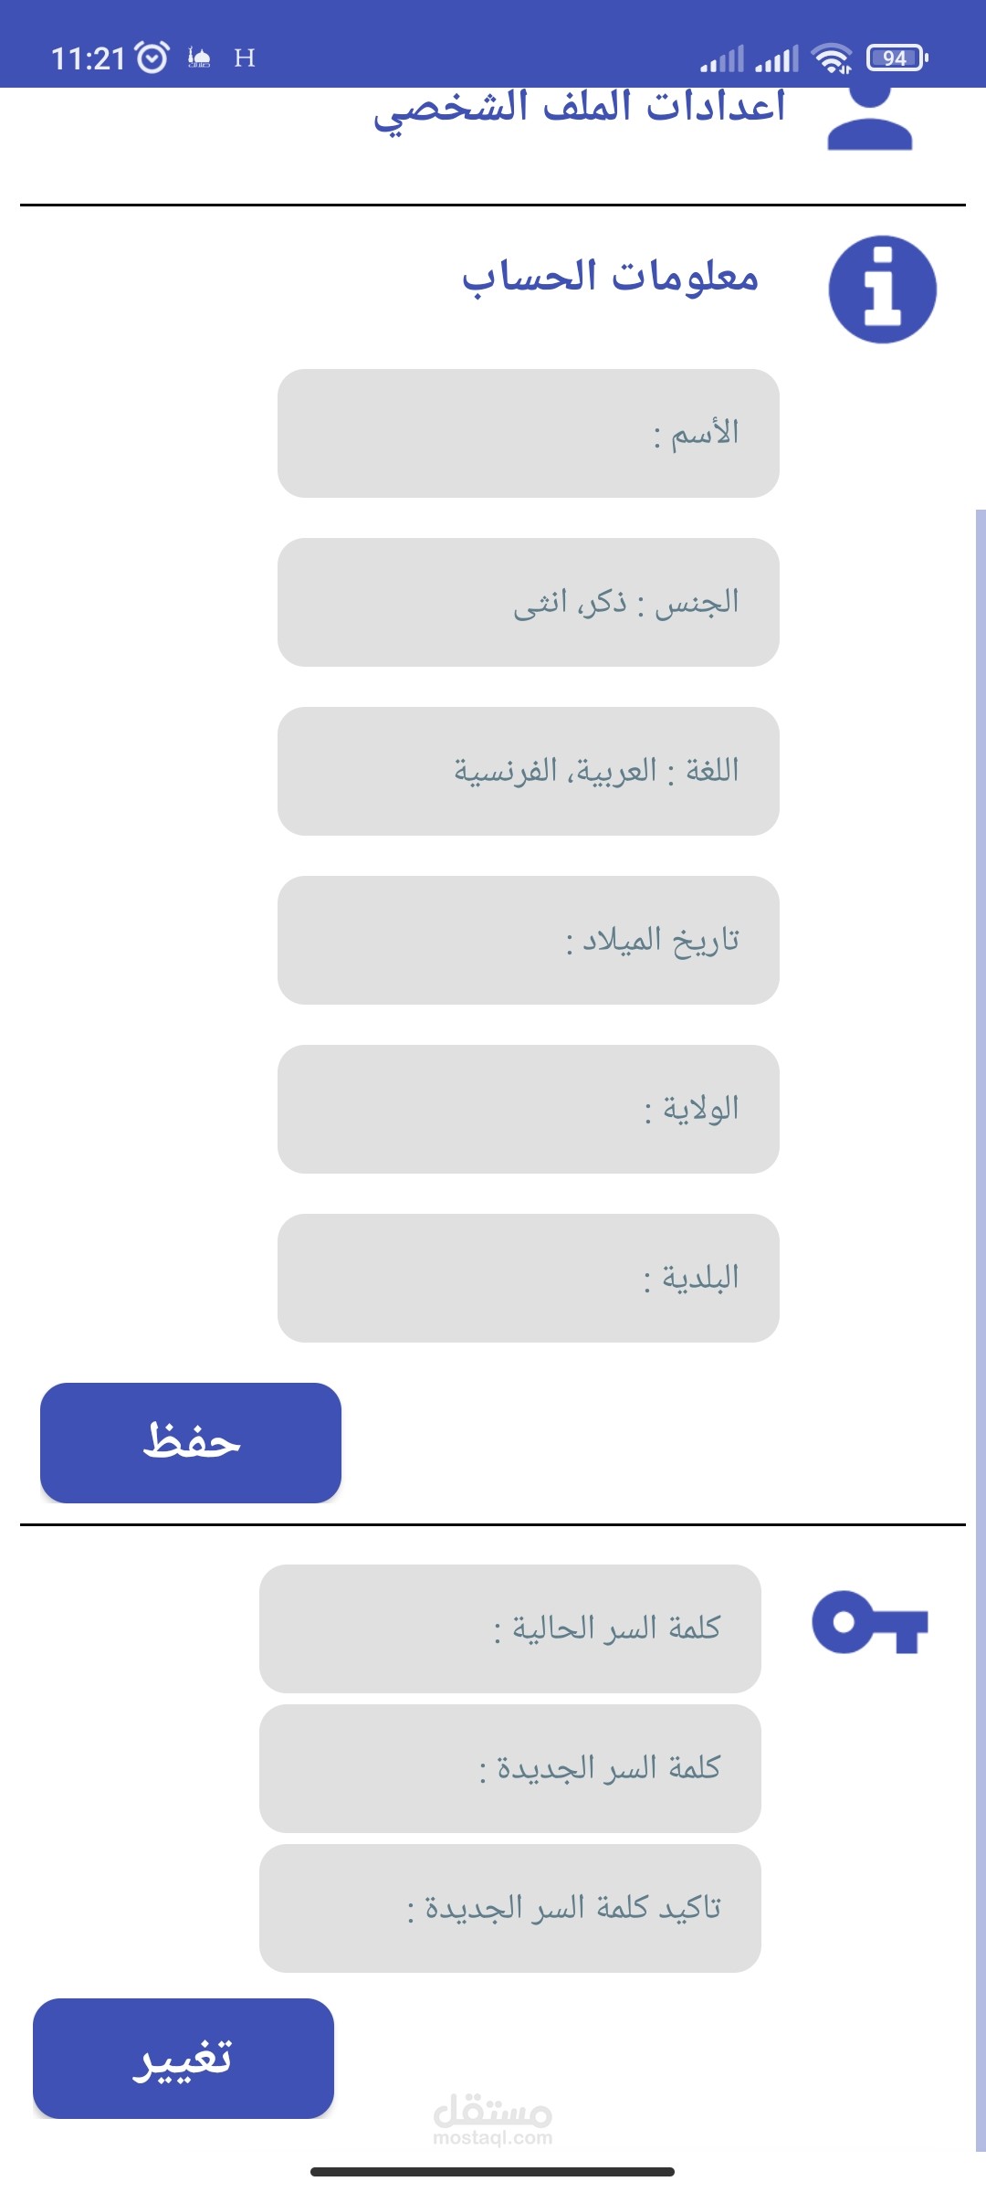Screen dimensions: 986x2192
Task: Click the الولاية province field
Action: (529, 1109)
